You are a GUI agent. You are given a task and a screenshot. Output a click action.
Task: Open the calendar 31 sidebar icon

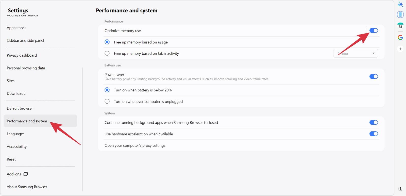click(400, 26)
